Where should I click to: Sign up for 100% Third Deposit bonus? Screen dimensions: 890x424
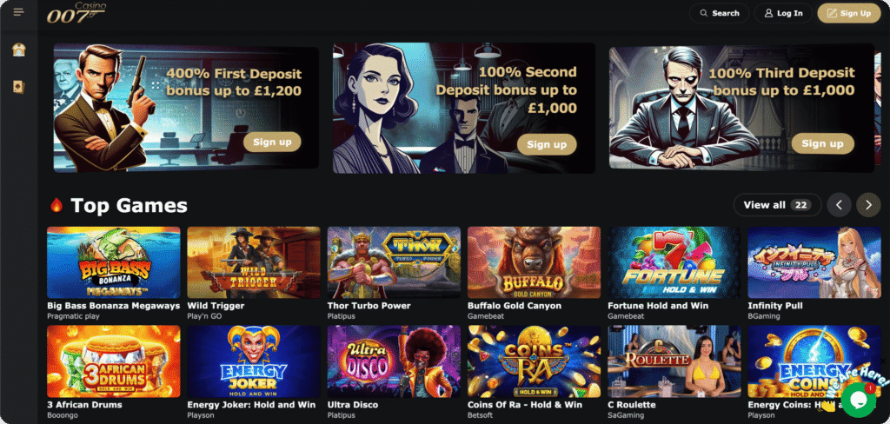822,143
